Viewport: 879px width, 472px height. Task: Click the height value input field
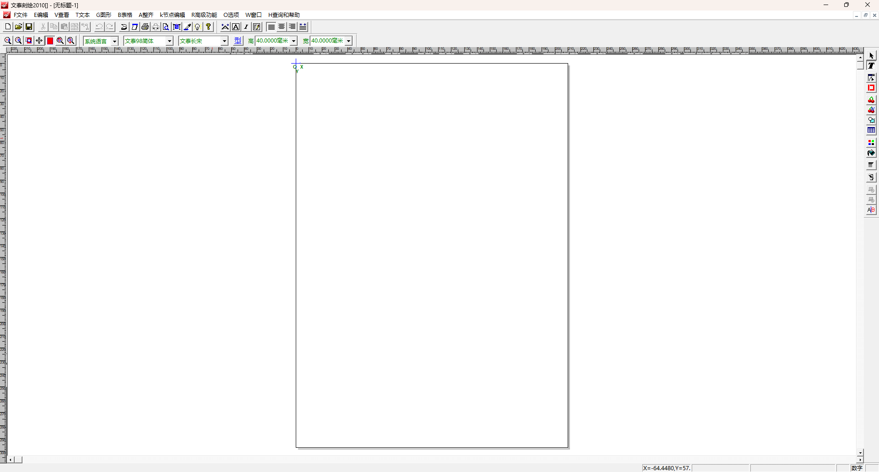coord(273,41)
